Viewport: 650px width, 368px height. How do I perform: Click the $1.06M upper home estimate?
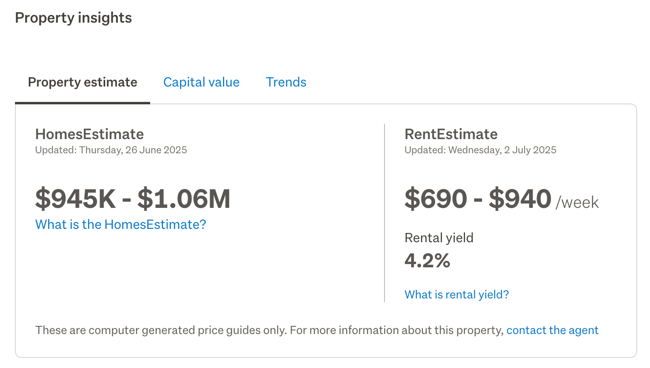[184, 199]
